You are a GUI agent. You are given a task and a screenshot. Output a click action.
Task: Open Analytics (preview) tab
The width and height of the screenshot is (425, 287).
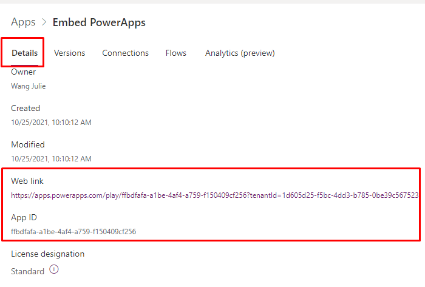point(240,53)
